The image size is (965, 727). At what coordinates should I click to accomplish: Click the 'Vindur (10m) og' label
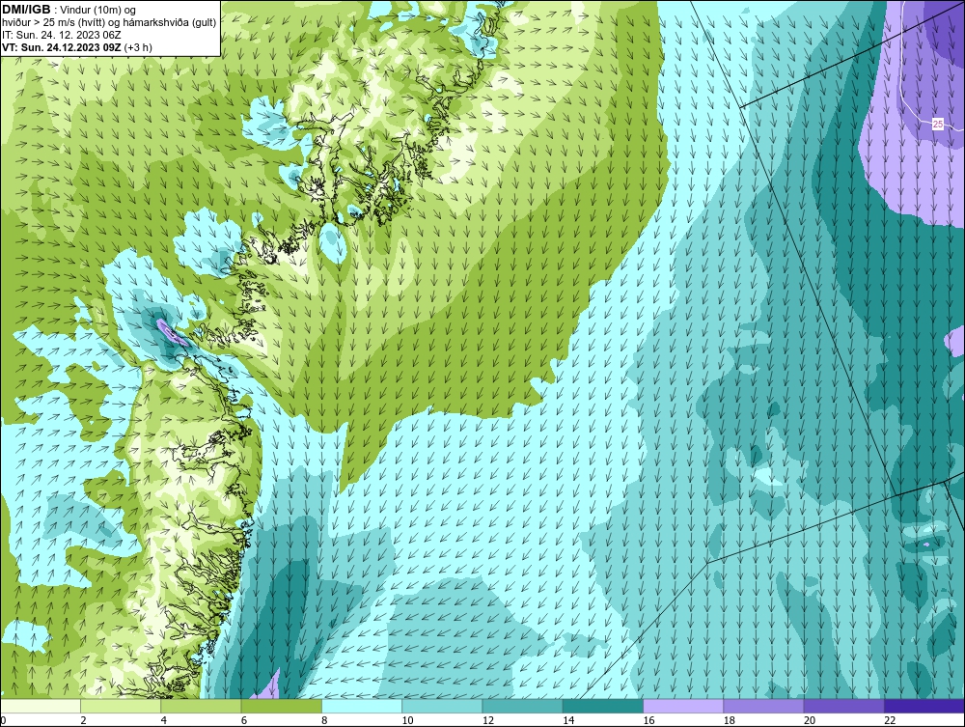tap(99, 11)
